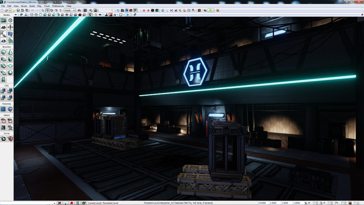This screenshot has height=205, width=364.
Task: Select the translate widget mode
Action: tap(47, 10)
